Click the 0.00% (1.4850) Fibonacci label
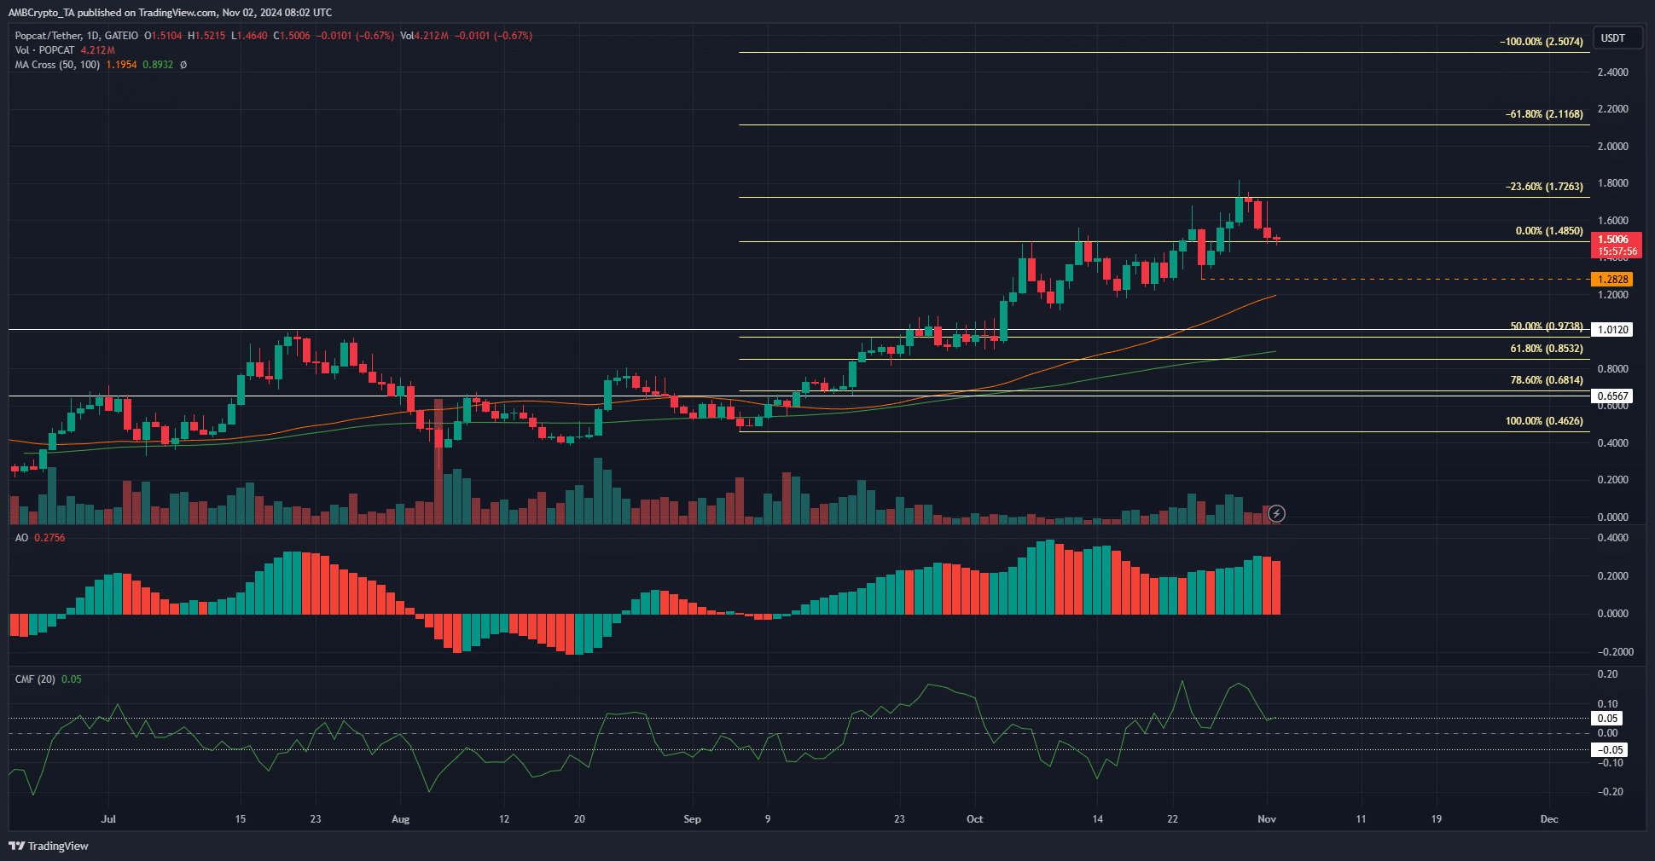 pos(1549,230)
